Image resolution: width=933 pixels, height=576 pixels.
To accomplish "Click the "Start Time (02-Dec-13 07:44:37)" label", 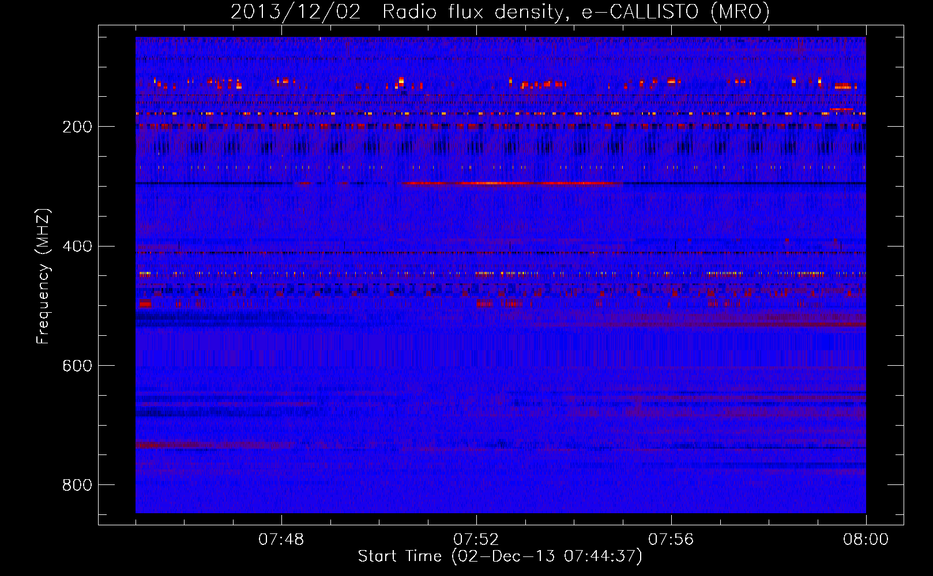I will 500,556.
